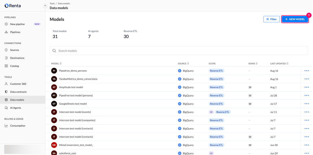This screenshot has height=155, width=313.
Task: Click BigQuery icon in GoogleSheets test model row
Action: coord(180,104)
